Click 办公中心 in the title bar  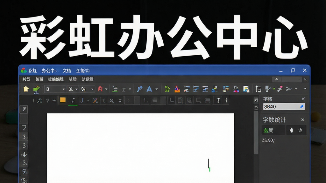tap(49, 71)
